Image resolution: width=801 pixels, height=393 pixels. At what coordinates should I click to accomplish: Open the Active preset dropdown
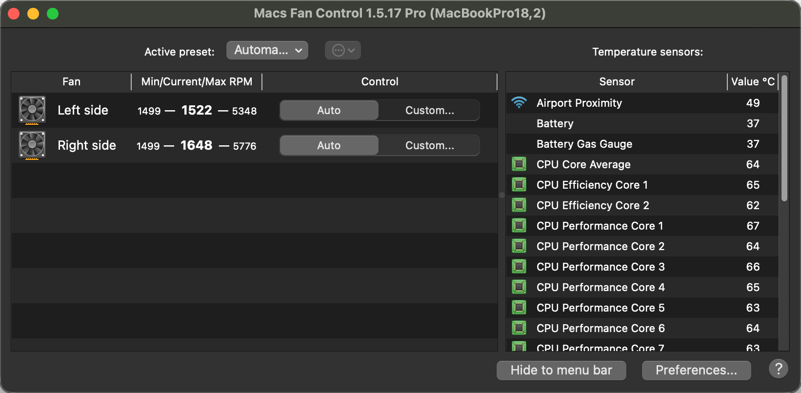click(x=267, y=50)
